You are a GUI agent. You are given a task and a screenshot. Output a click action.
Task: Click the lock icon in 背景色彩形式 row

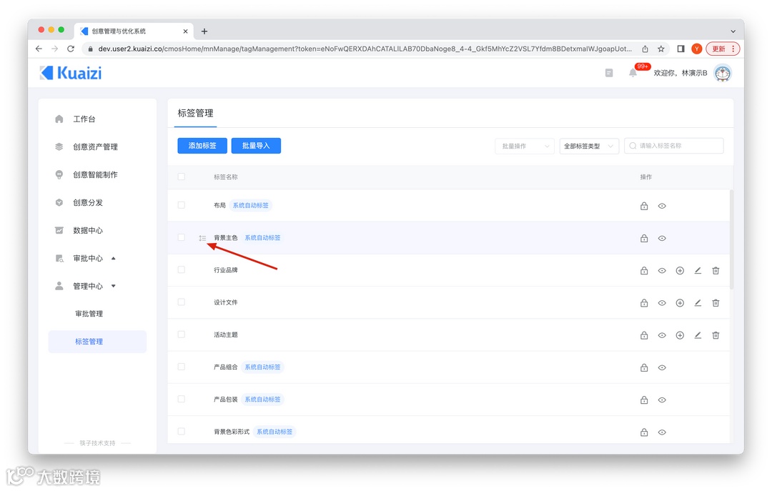pyautogui.click(x=644, y=432)
